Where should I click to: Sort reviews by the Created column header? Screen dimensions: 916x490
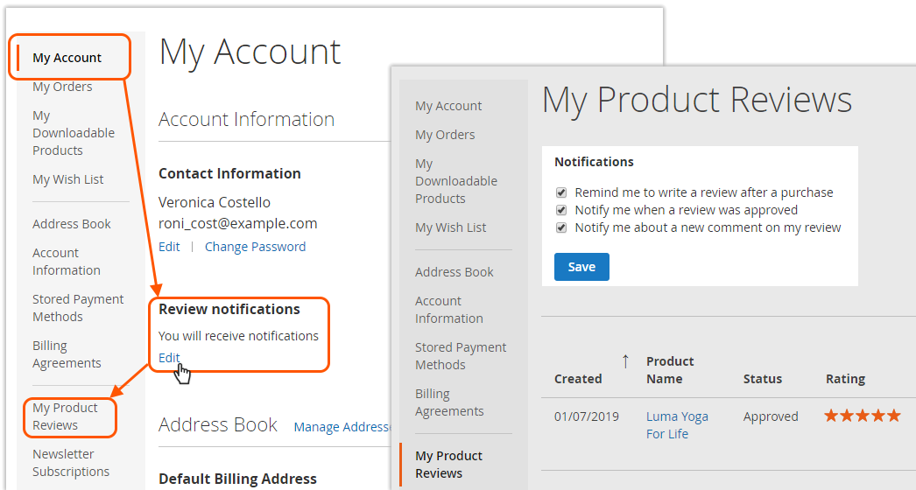tap(578, 379)
